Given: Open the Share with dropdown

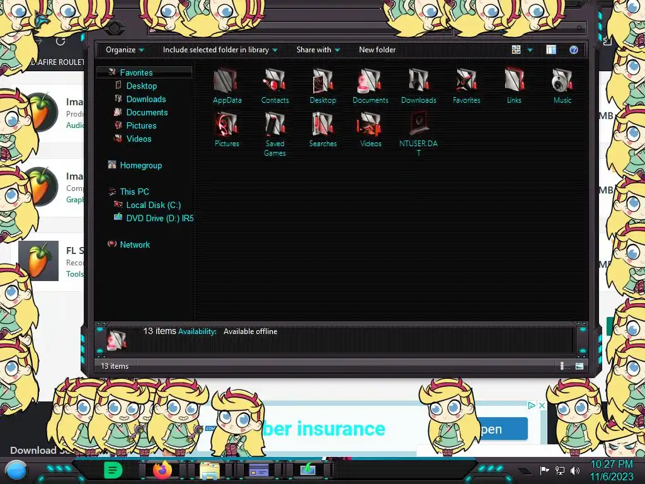Looking at the screenshot, I should tap(318, 50).
